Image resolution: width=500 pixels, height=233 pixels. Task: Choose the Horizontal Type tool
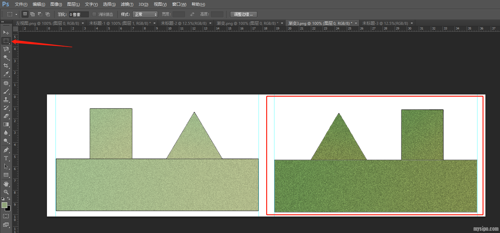point(6,158)
